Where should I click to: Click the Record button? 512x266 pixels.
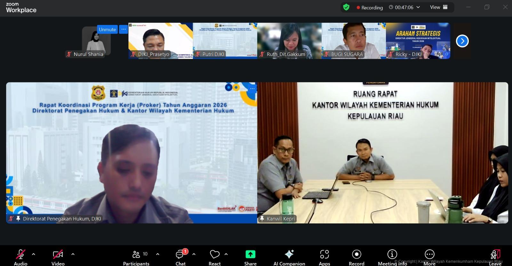tap(356, 254)
